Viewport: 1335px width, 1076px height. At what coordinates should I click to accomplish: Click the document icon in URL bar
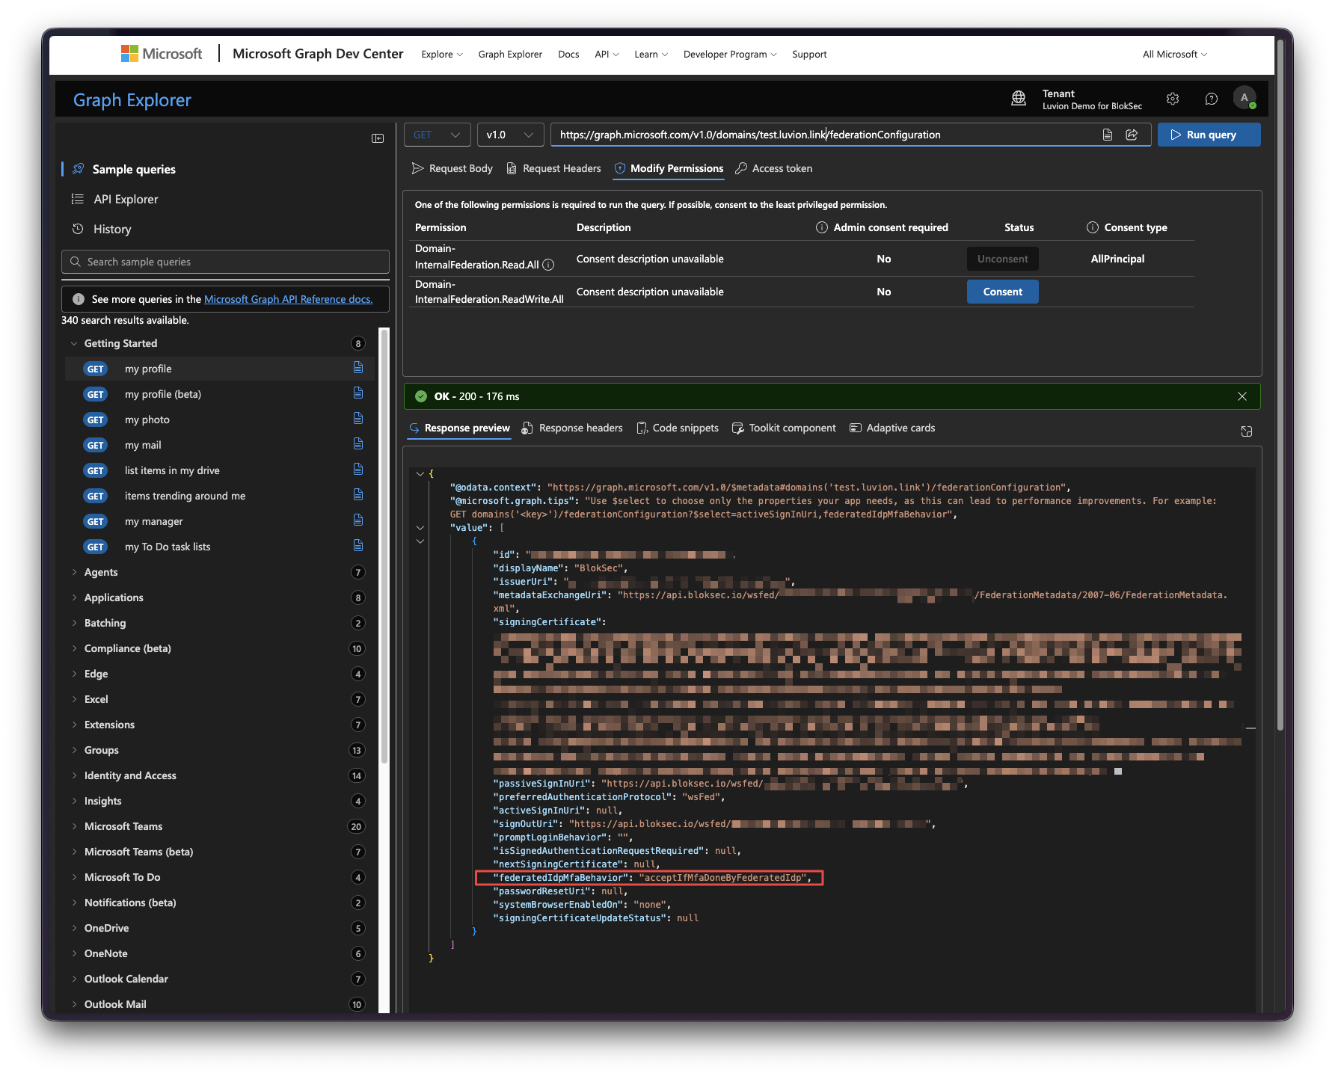pyautogui.click(x=1108, y=135)
